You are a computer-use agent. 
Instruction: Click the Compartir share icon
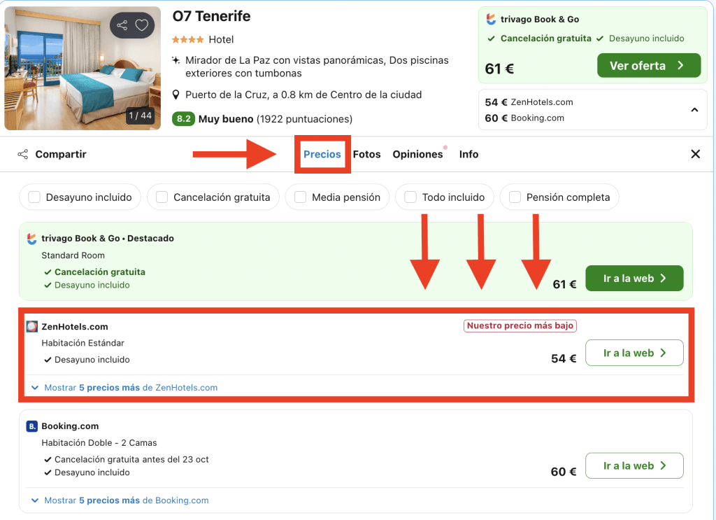click(23, 154)
